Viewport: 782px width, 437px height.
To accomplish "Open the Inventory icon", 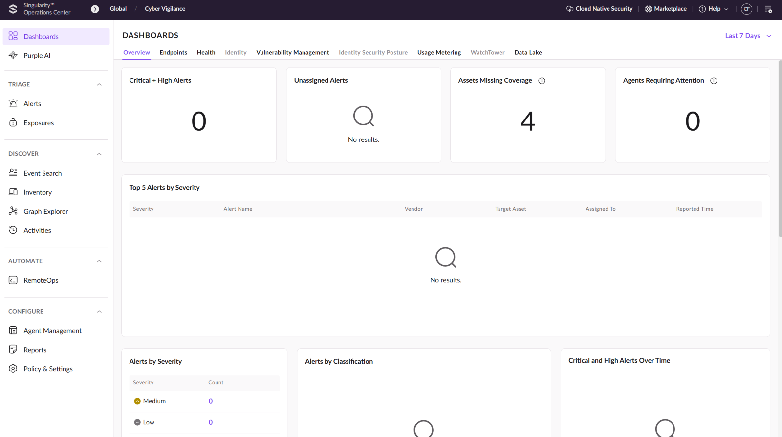I will point(13,192).
